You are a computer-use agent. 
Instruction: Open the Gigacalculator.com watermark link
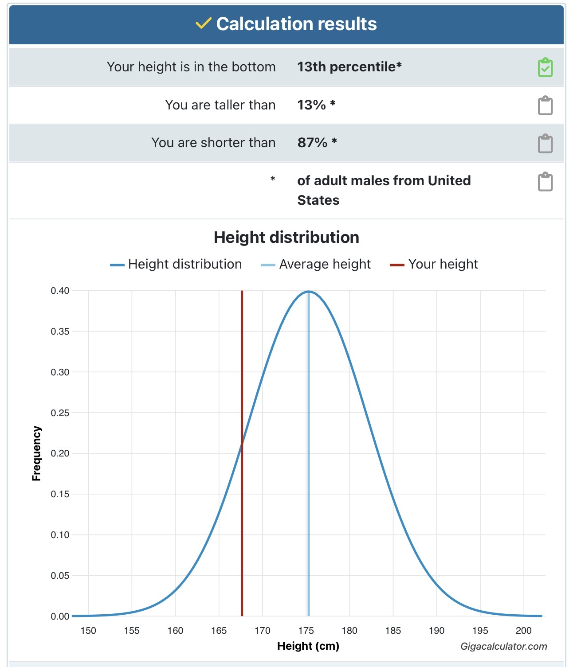tap(503, 646)
